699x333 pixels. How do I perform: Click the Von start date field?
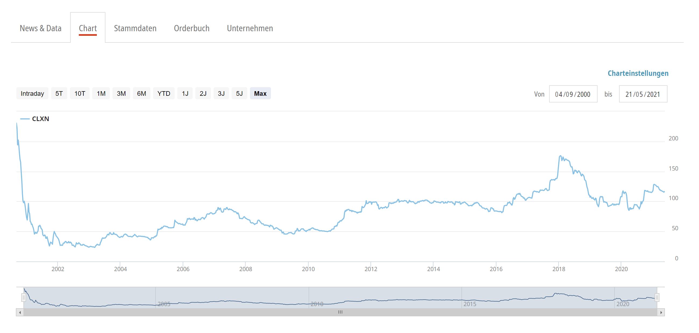573,94
